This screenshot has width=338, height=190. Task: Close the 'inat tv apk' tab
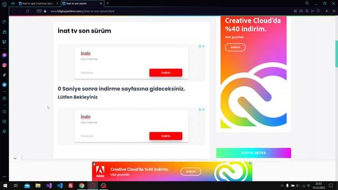[57, 4]
